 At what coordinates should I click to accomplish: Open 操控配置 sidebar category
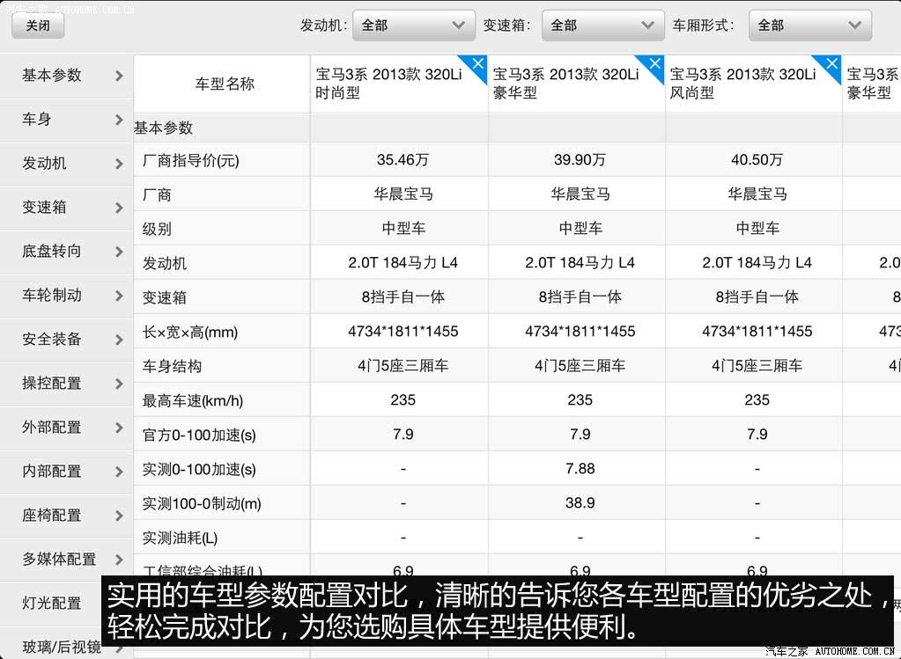pos(66,384)
